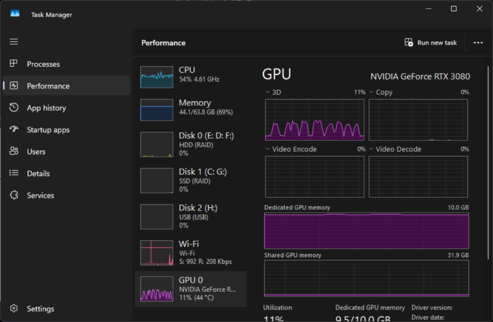
Task: Switch to the Performance tab
Action: (48, 86)
